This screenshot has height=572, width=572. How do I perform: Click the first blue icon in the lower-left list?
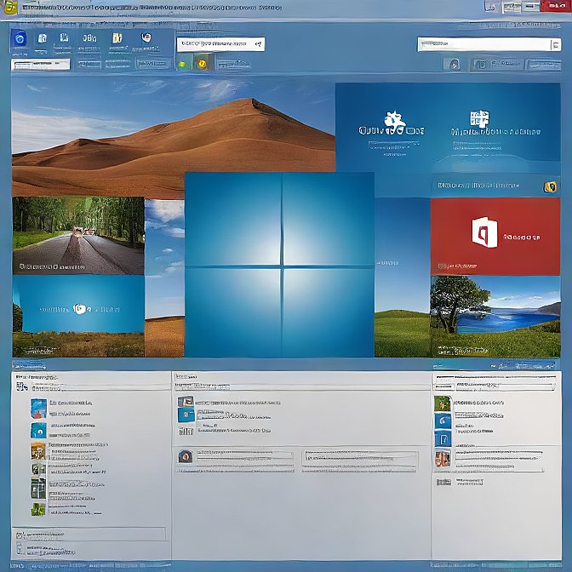[38, 409]
